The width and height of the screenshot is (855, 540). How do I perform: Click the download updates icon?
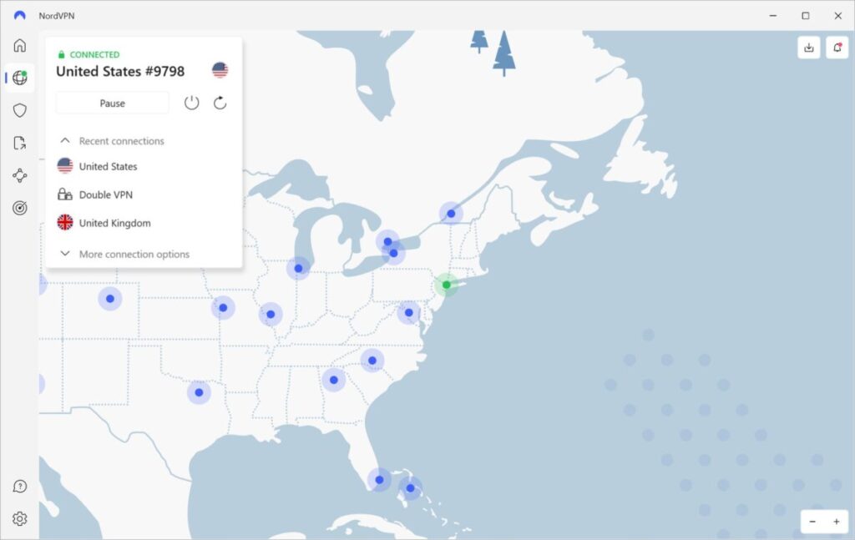point(808,48)
